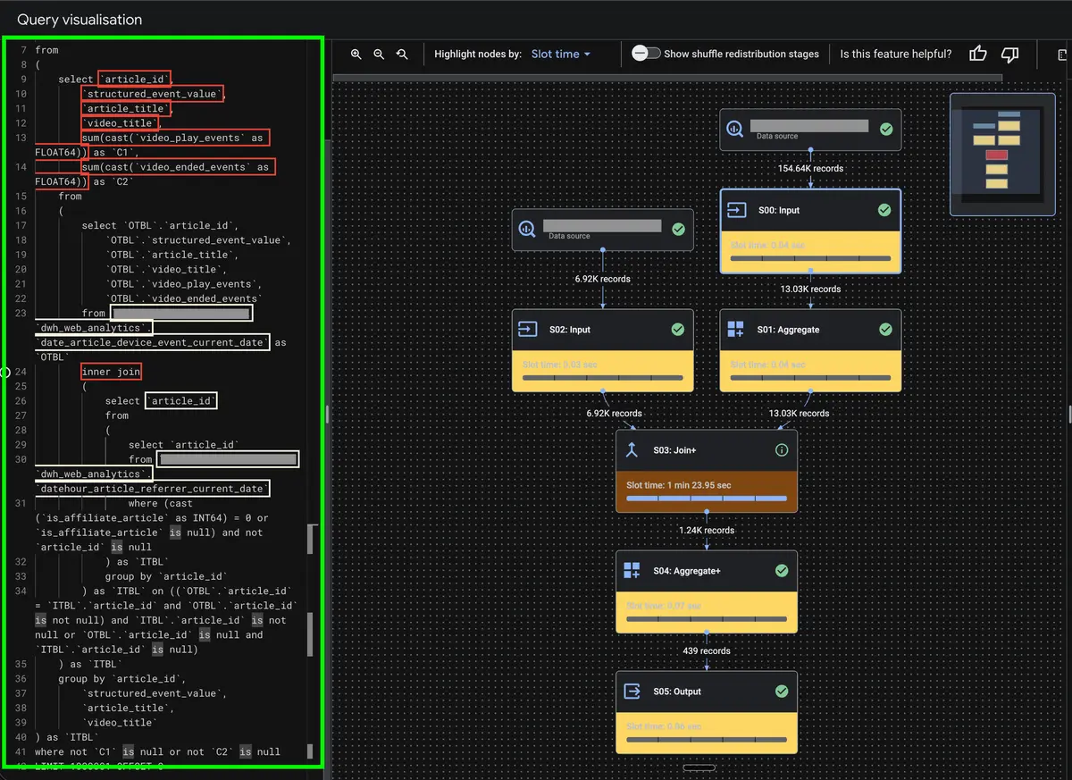The width and height of the screenshot is (1072, 780).
Task: Click the S03: Join+ info icon
Action: pos(782,450)
